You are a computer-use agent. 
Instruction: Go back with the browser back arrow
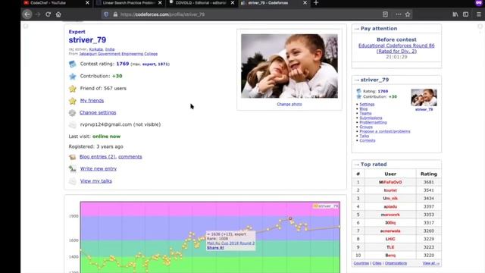pos(27,14)
